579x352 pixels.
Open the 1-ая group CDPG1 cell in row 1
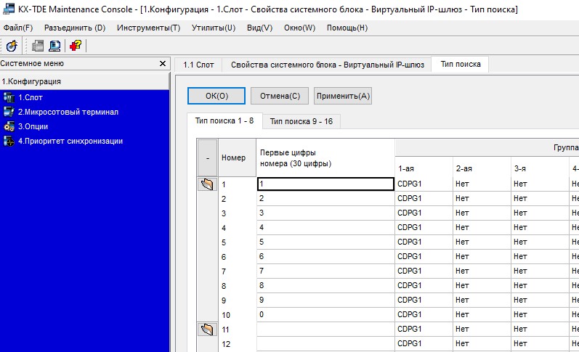[424, 184]
